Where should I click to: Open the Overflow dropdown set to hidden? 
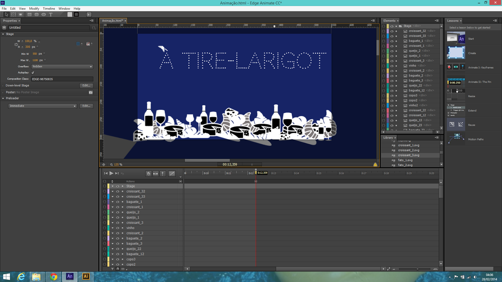pos(62,66)
